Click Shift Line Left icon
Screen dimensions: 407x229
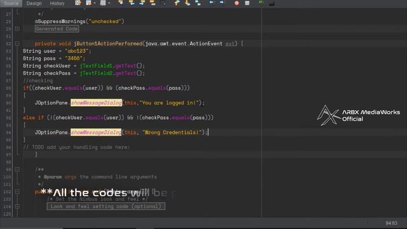[x=211, y=3]
